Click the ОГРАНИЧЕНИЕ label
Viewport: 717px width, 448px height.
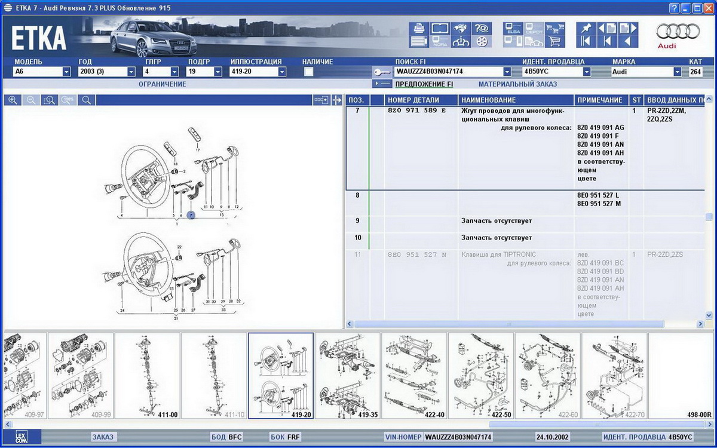point(163,84)
